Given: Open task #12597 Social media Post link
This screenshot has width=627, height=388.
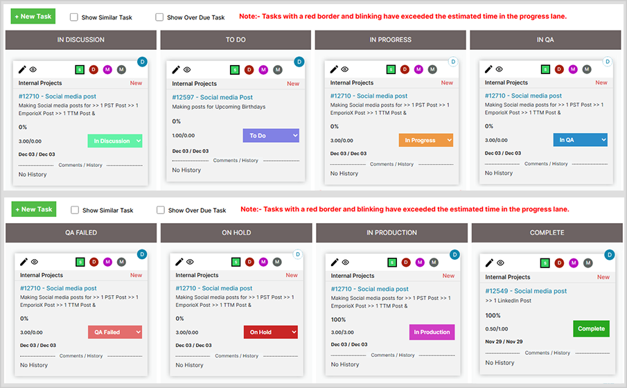Looking at the screenshot, I should point(212,97).
